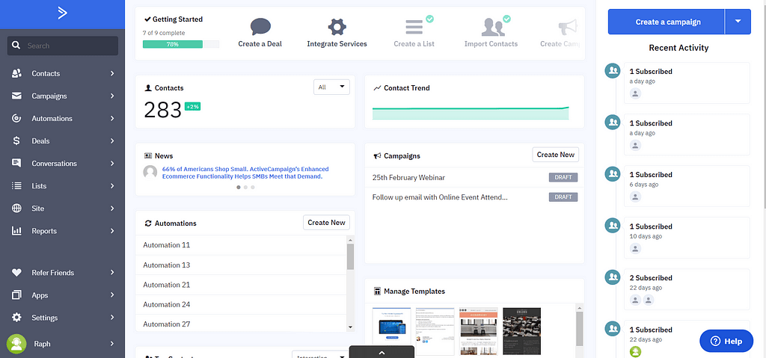Click the Lists bullet-list icon
766x358 pixels.
16,185
